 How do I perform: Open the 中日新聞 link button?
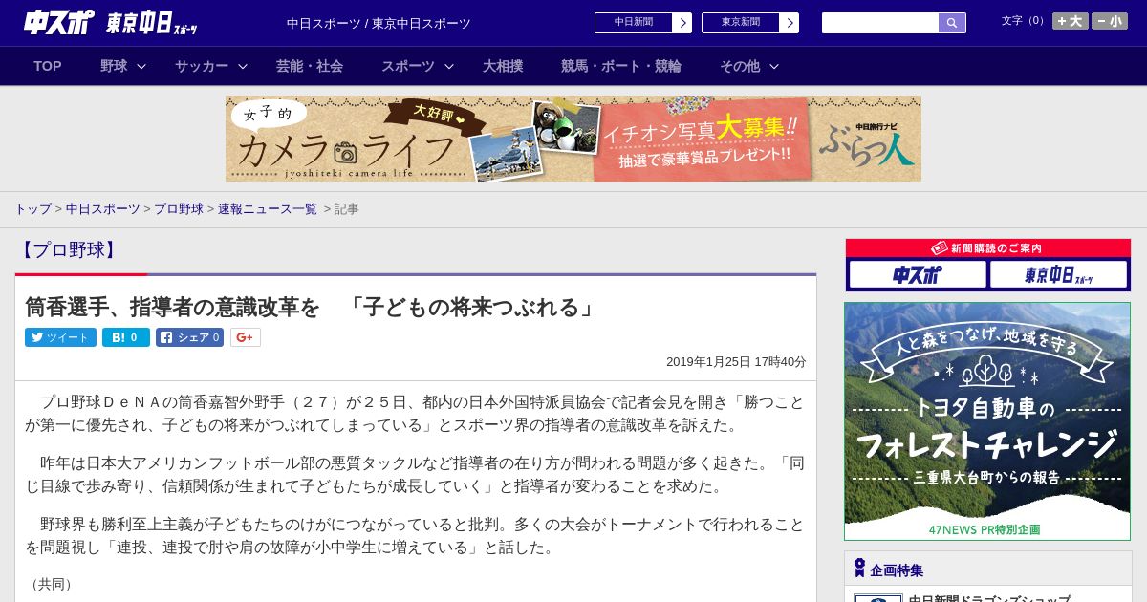point(634,23)
